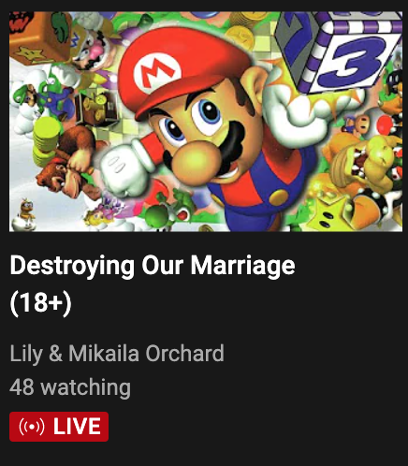Click the stack of green coins in the thumbnail
Screen dimensions: 408x466
46,142
